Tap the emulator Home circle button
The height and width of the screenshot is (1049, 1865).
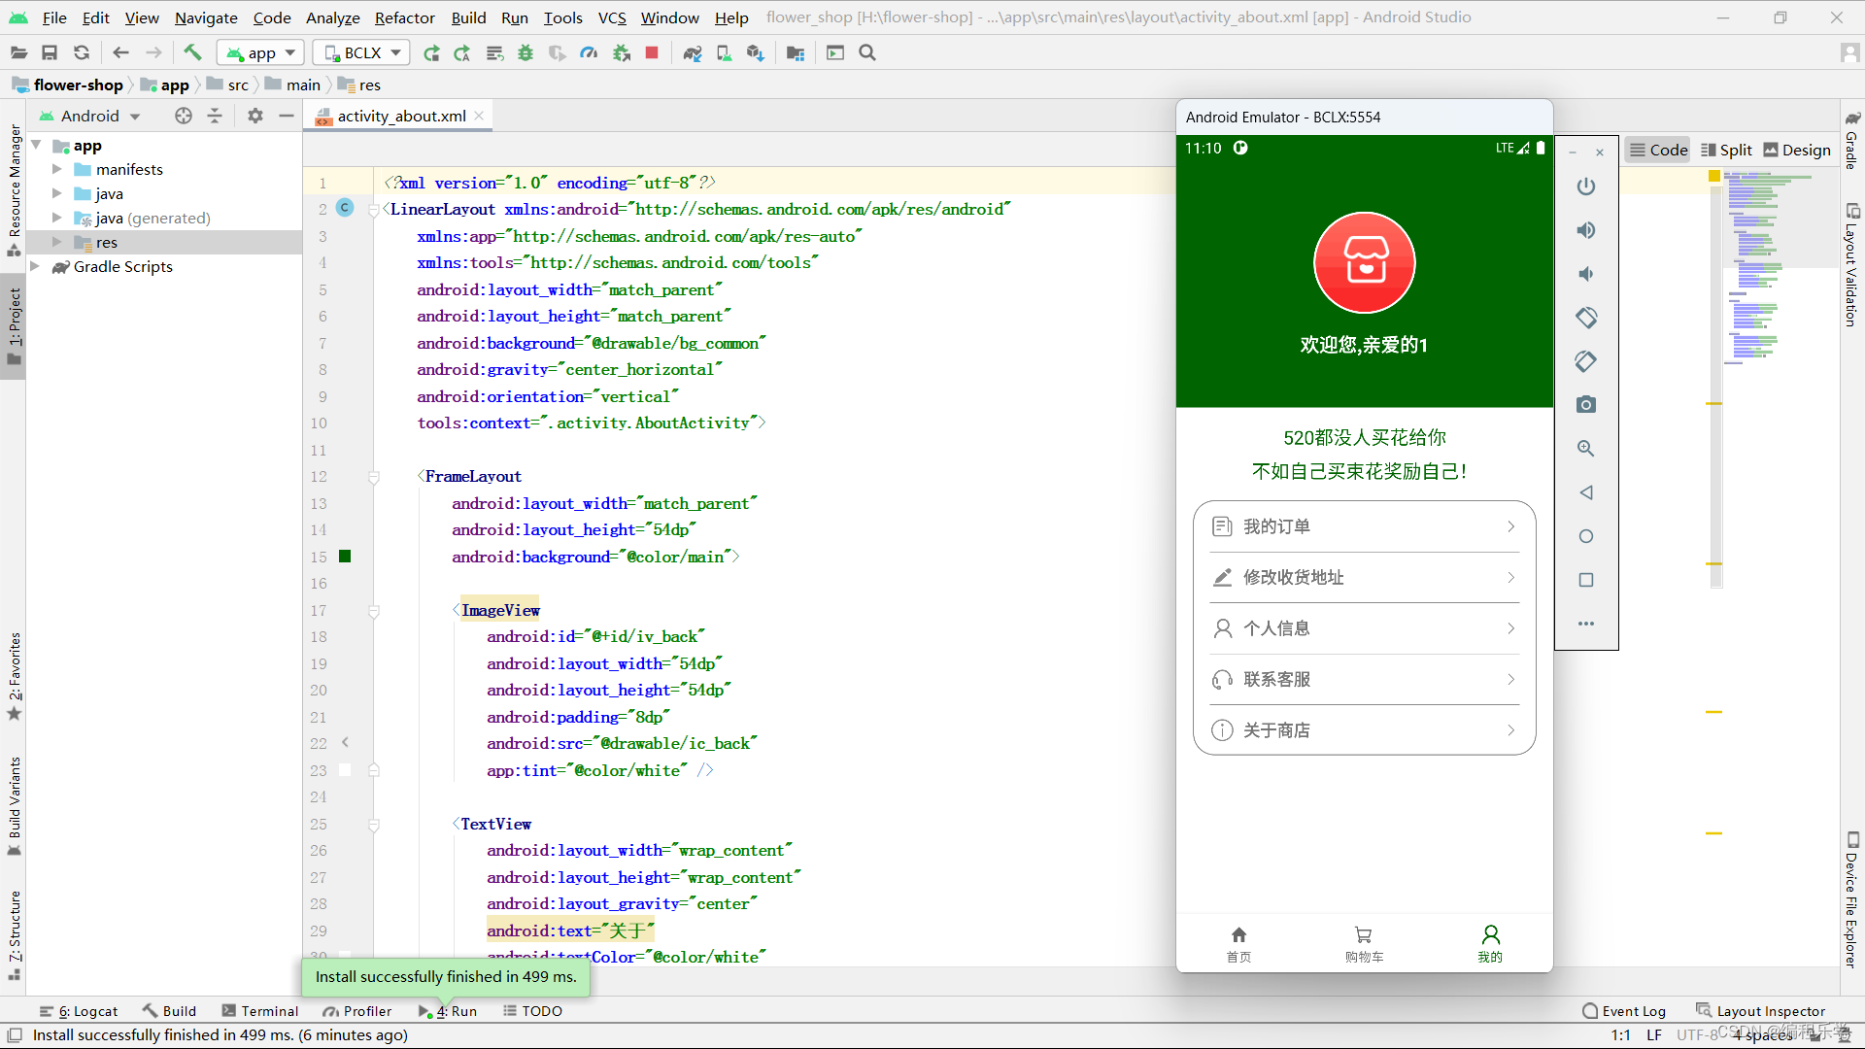pyautogui.click(x=1586, y=536)
